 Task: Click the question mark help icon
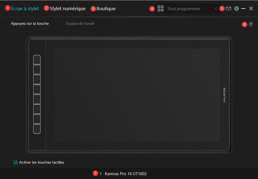(x=251, y=24)
